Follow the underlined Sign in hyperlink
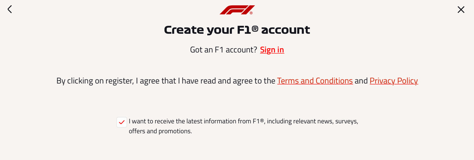Screen dimensions: 474x160 pyautogui.click(x=272, y=50)
